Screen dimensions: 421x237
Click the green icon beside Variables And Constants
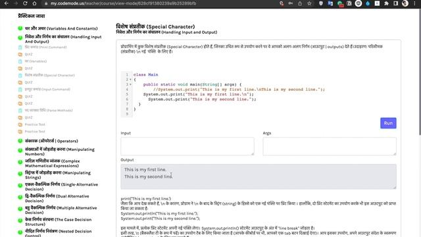coord(20,28)
